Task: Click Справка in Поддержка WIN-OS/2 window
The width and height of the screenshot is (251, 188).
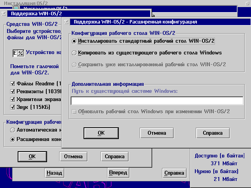Action: pyautogui.click(x=115, y=157)
